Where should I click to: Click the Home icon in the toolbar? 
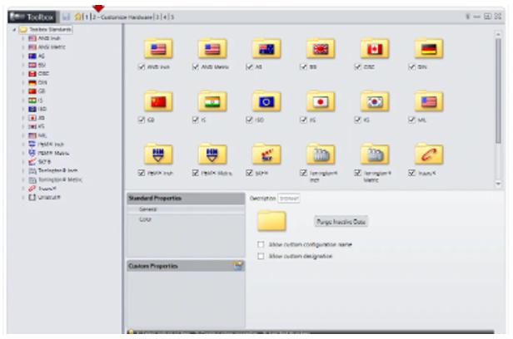[77, 17]
